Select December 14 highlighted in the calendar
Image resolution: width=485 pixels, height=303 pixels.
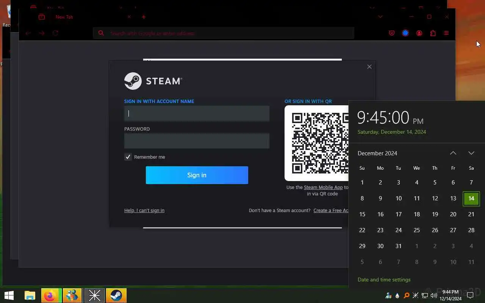click(x=471, y=198)
